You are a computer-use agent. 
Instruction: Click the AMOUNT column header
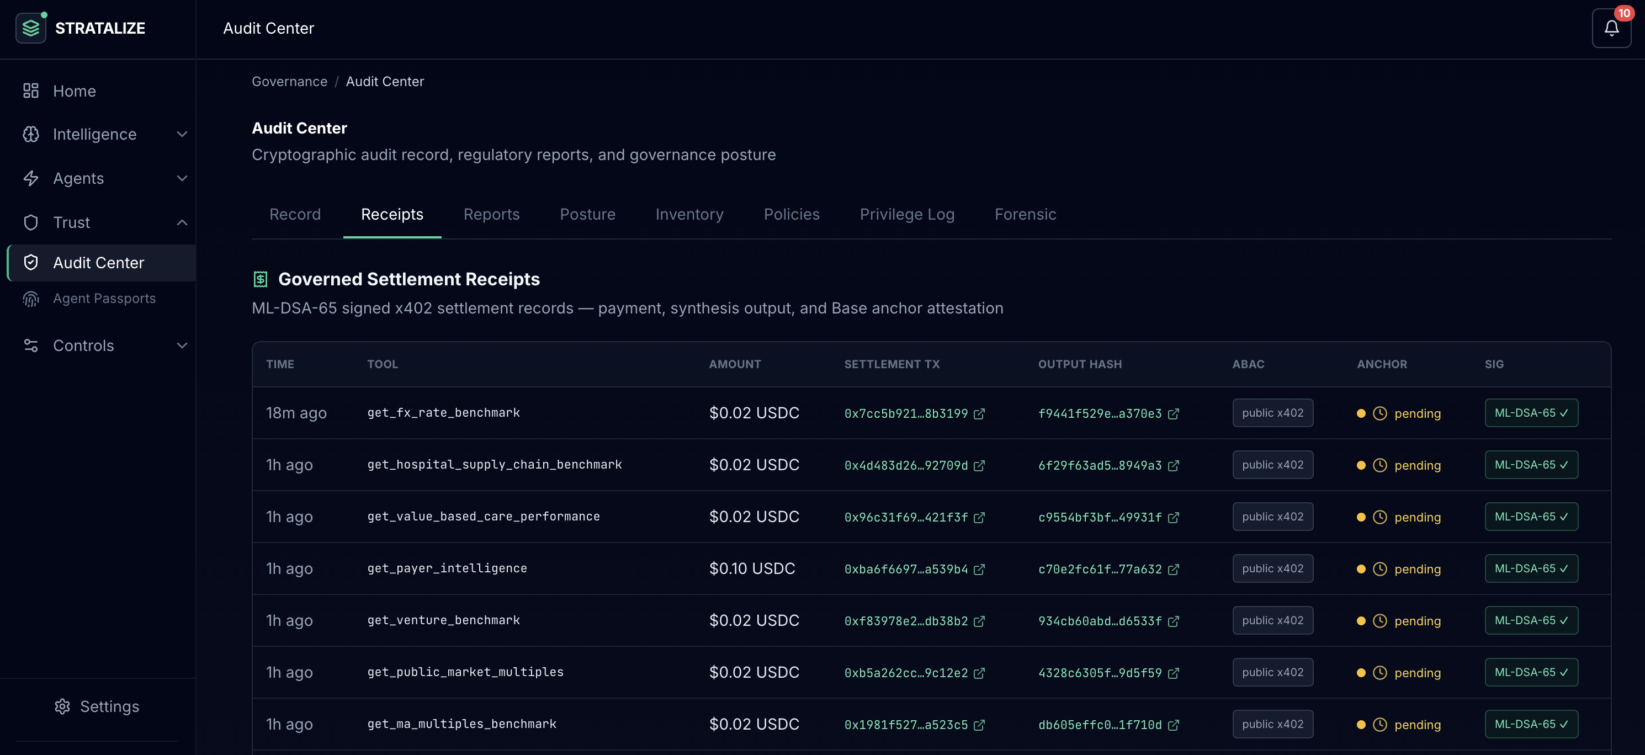click(x=734, y=364)
